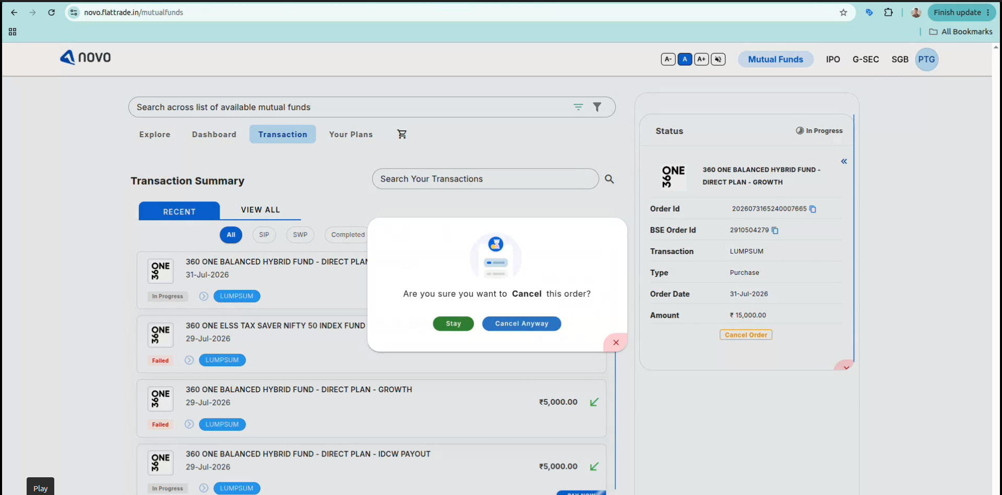This screenshot has height=495, width=1002.
Task: Click the ₹ 15,000.00 Amount value
Action: pos(748,315)
